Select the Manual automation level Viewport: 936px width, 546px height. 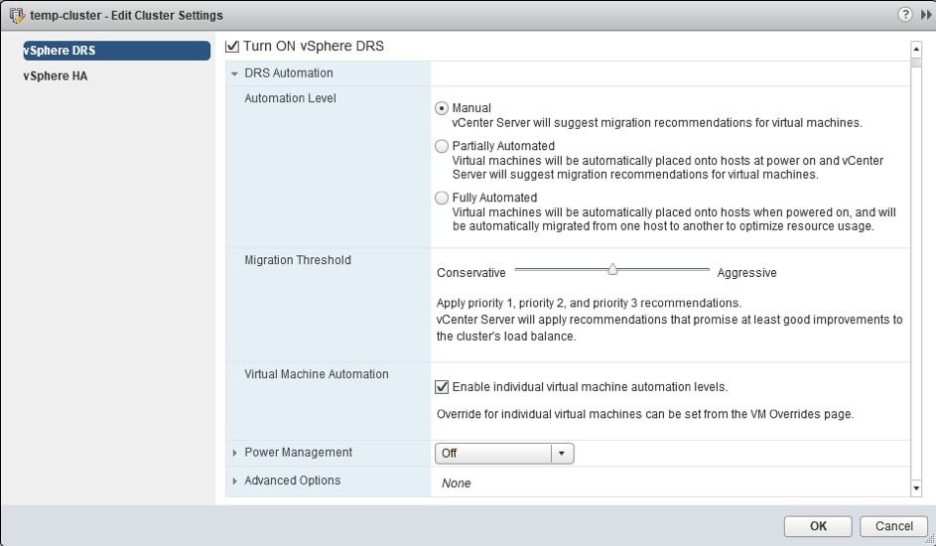(x=442, y=108)
